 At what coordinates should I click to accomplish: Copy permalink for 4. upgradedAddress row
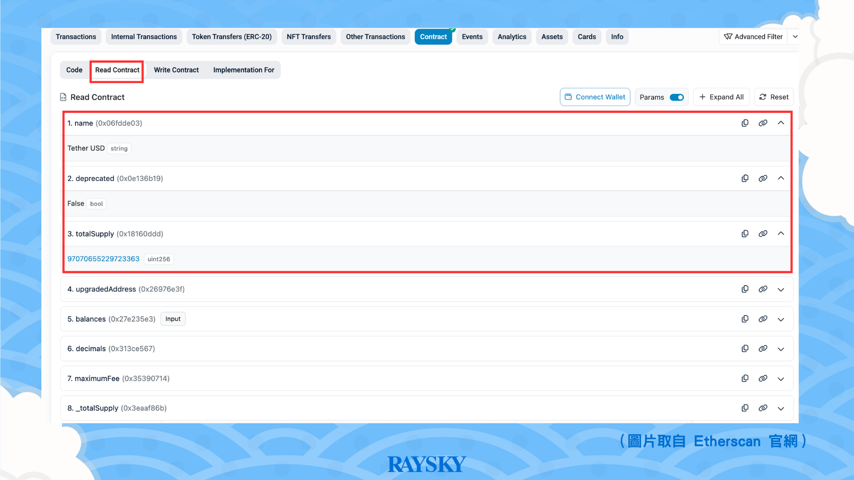pos(763,289)
